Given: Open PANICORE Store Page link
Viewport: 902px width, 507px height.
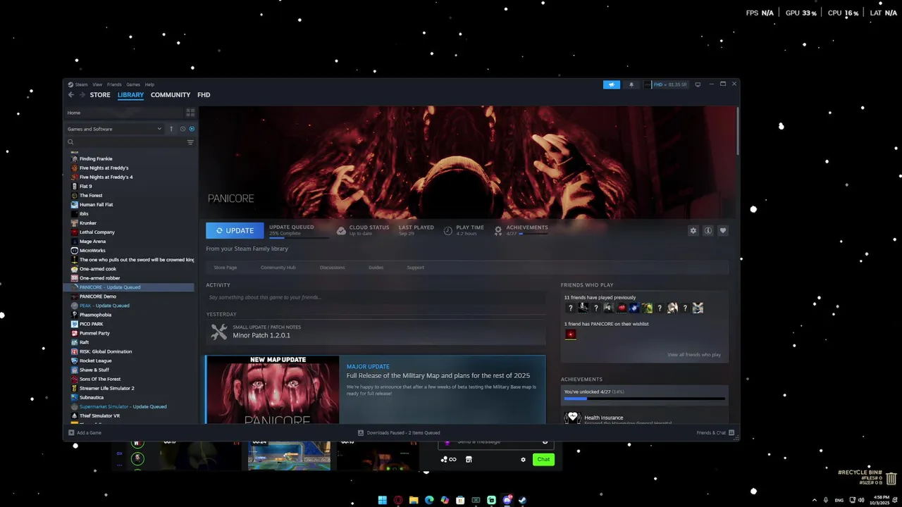Looking at the screenshot, I should point(225,268).
